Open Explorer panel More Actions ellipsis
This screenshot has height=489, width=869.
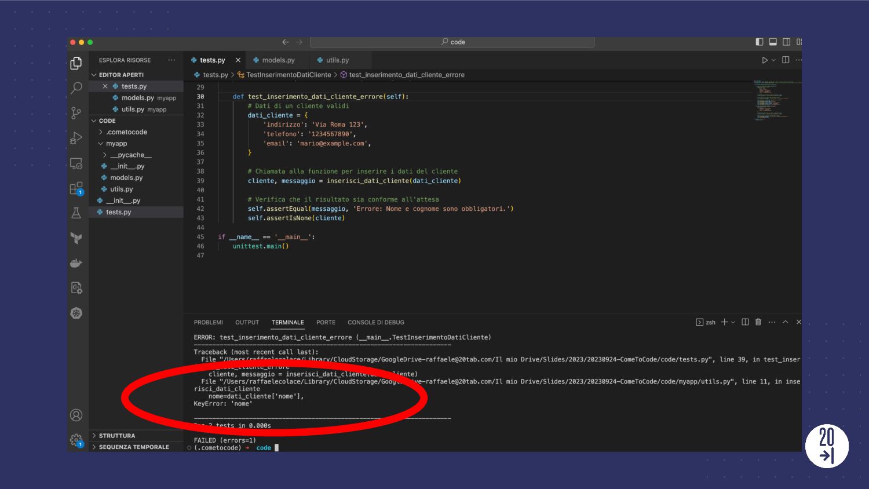[x=171, y=60]
